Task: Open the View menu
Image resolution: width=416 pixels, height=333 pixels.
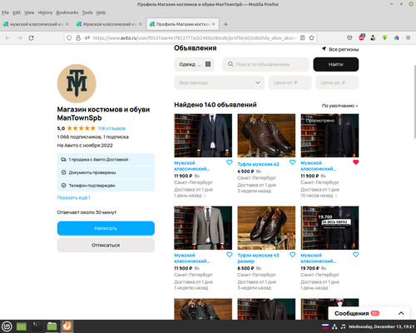Action: pyautogui.click(x=29, y=12)
